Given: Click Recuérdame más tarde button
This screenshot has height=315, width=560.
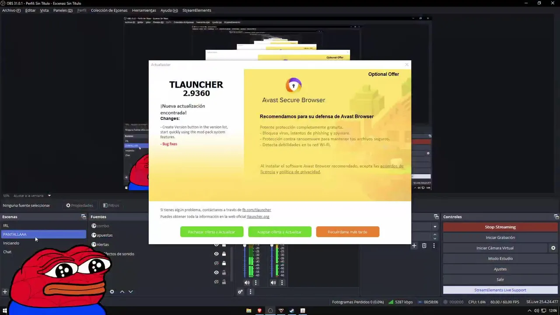Looking at the screenshot, I should click(347, 232).
